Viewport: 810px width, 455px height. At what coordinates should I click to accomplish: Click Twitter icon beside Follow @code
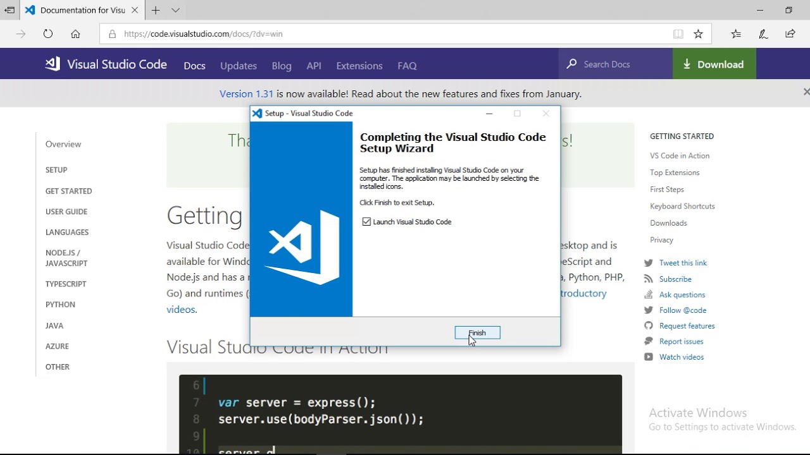pyautogui.click(x=648, y=310)
